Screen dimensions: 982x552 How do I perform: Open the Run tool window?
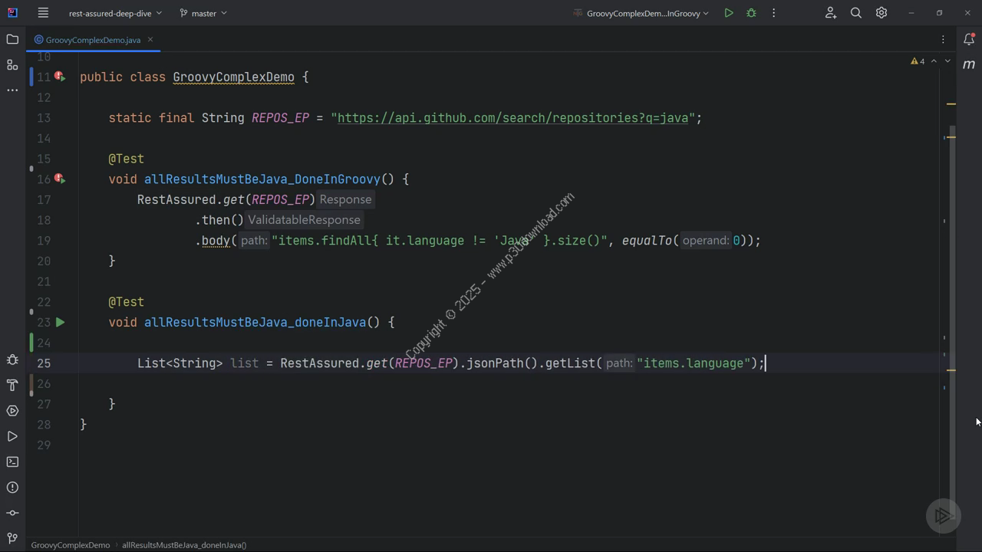pos(12,436)
